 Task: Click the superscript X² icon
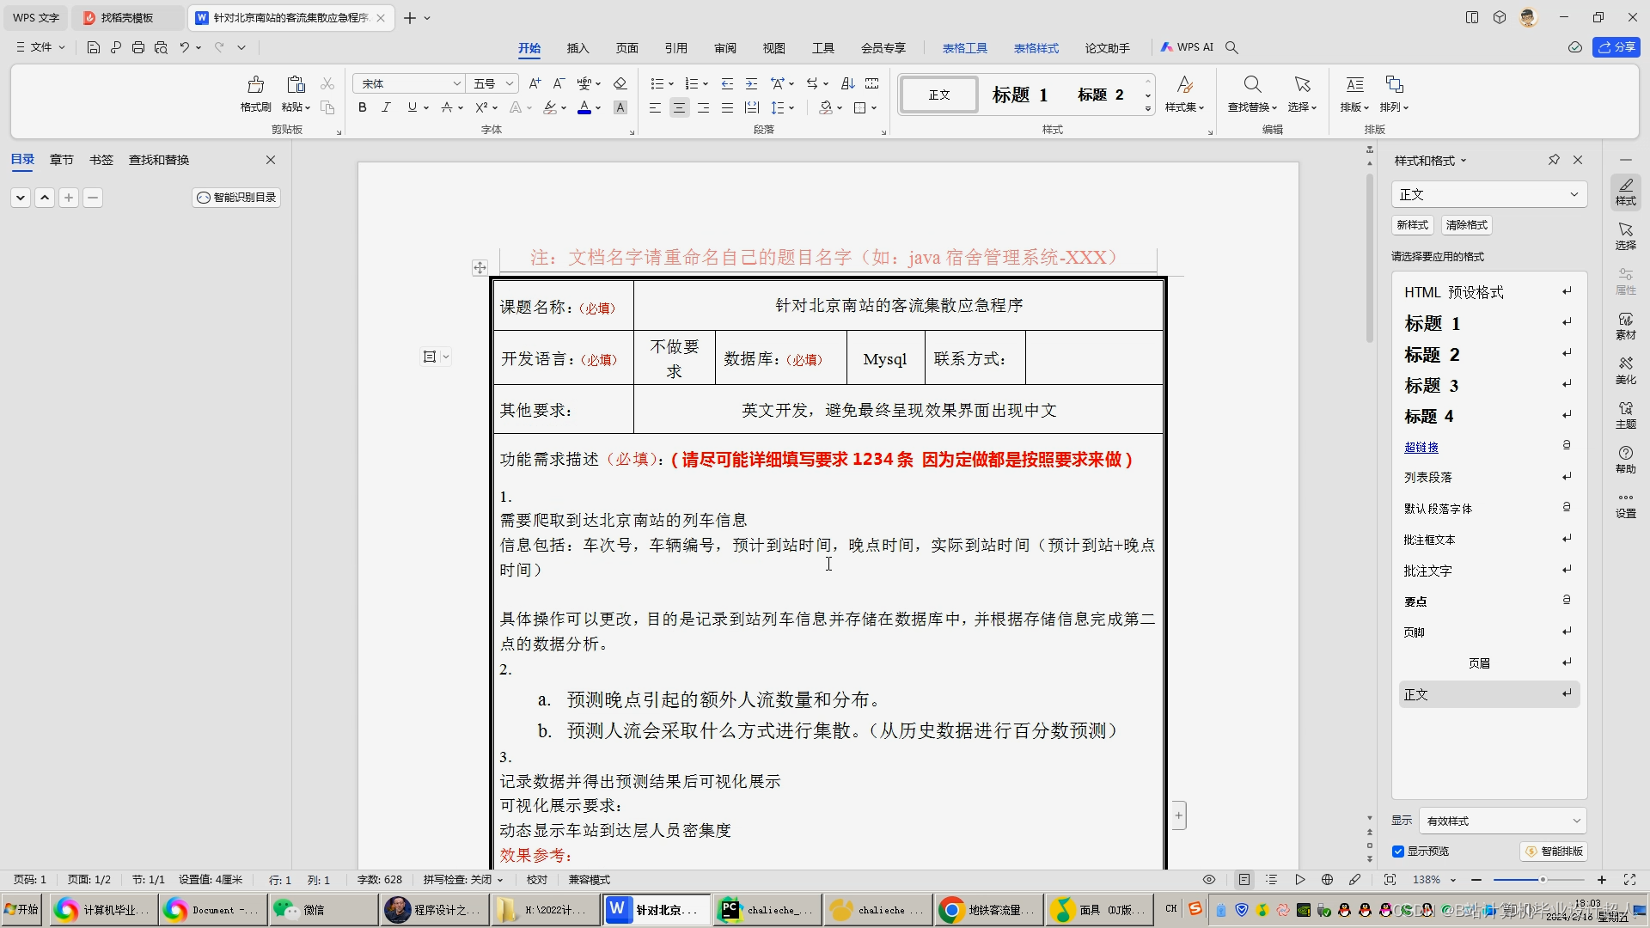pos(483,107)
